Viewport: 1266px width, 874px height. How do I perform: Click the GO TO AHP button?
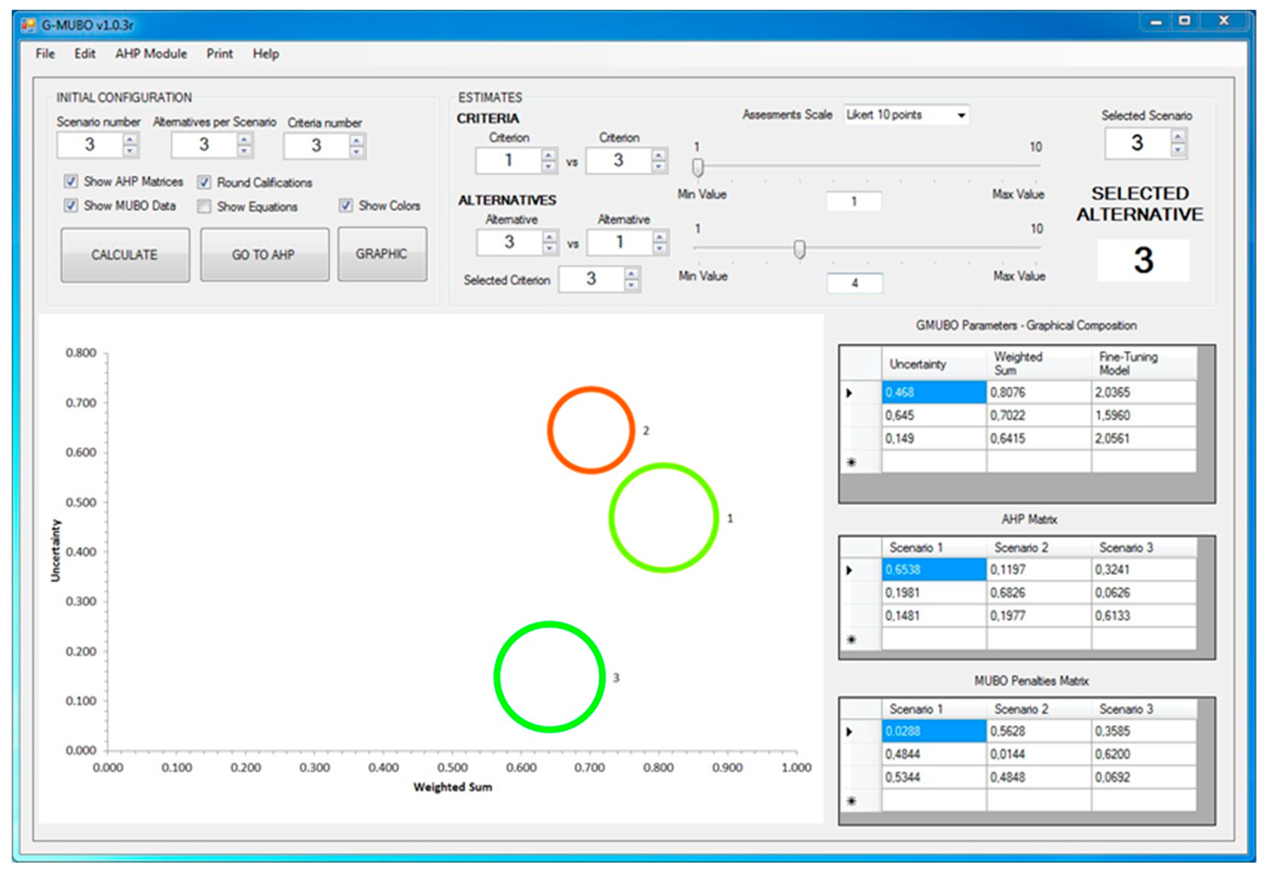pos(264,255)
